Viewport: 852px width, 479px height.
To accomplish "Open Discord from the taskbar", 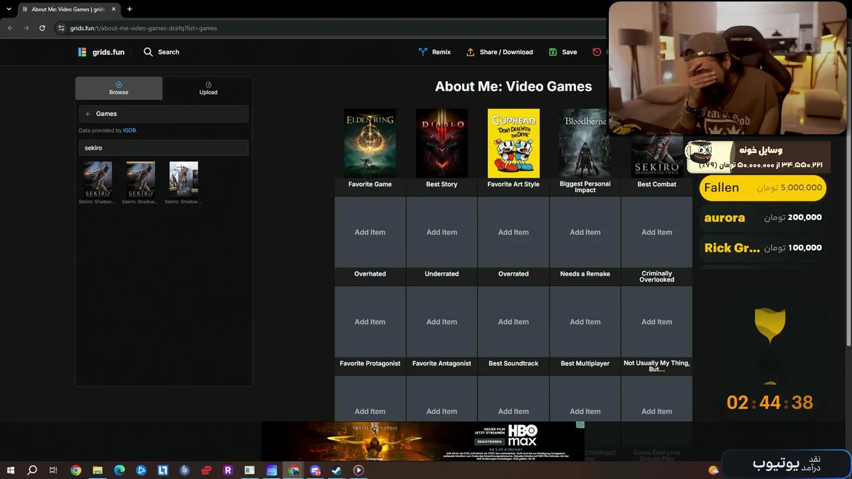I will (315, 470).
